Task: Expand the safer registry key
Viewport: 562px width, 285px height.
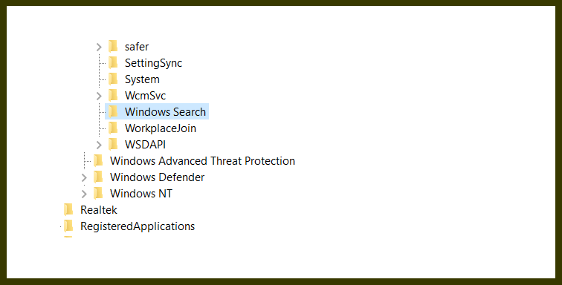Action: 99,47
